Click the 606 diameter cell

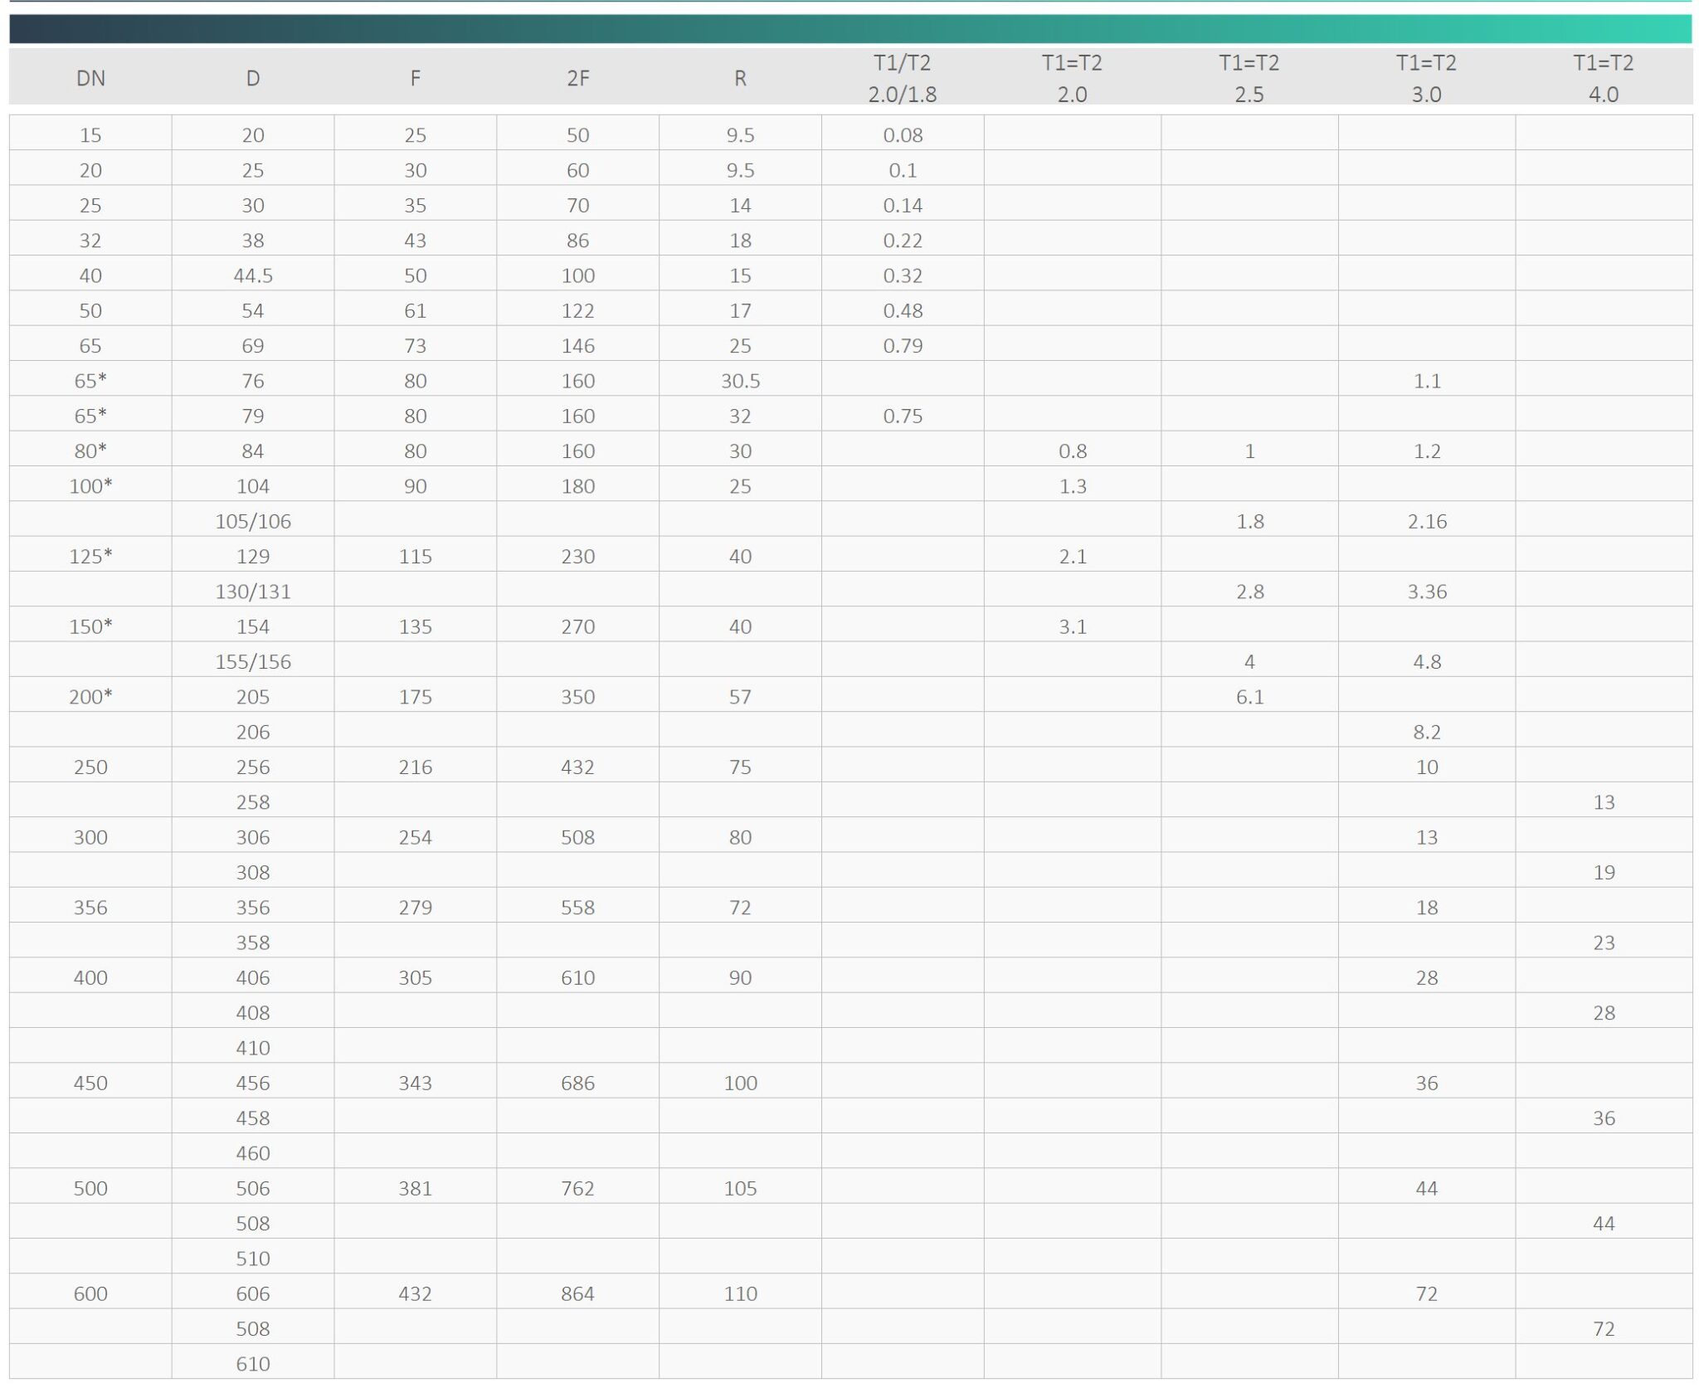(253, 1293)
